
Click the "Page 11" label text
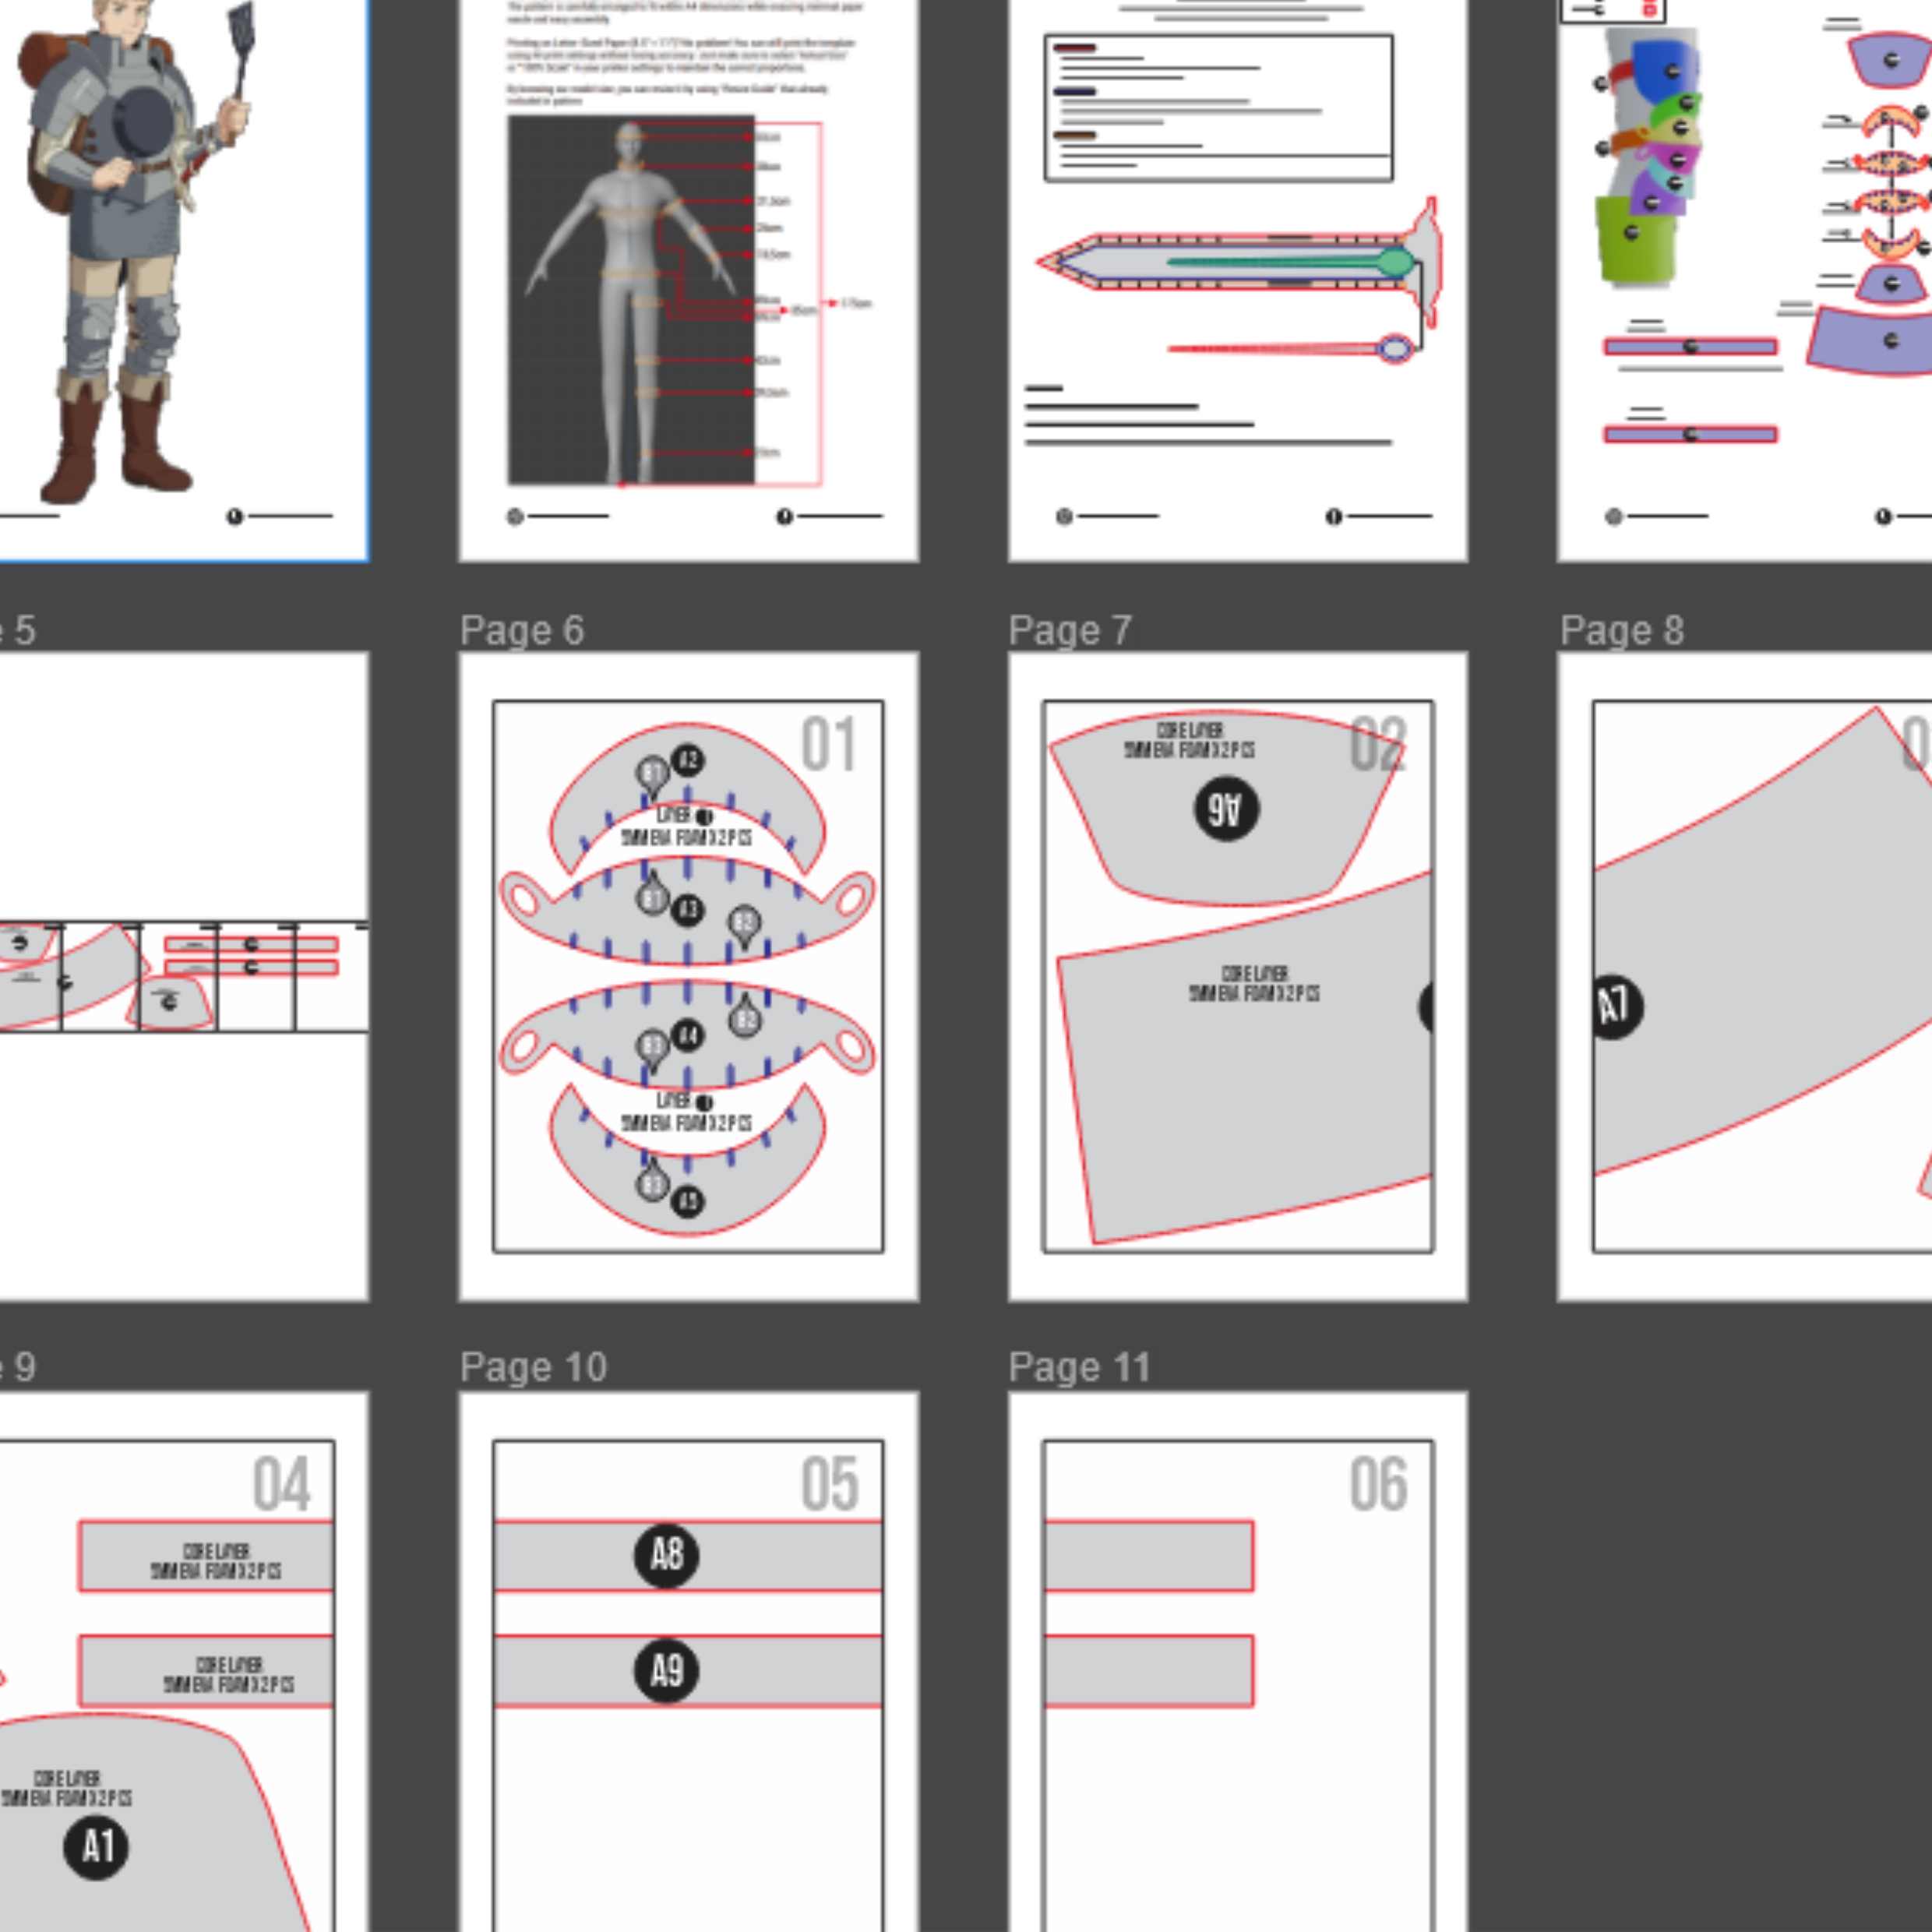click(1079, 1367)
